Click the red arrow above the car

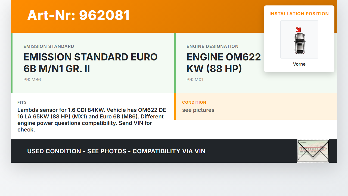pyautogui.click(x=298, y=29)
